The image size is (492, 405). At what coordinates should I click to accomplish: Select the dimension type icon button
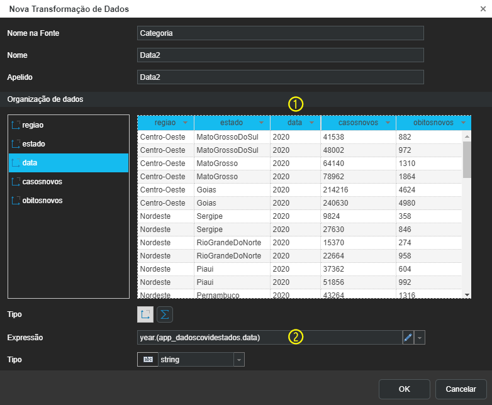(x=145, y=314)
